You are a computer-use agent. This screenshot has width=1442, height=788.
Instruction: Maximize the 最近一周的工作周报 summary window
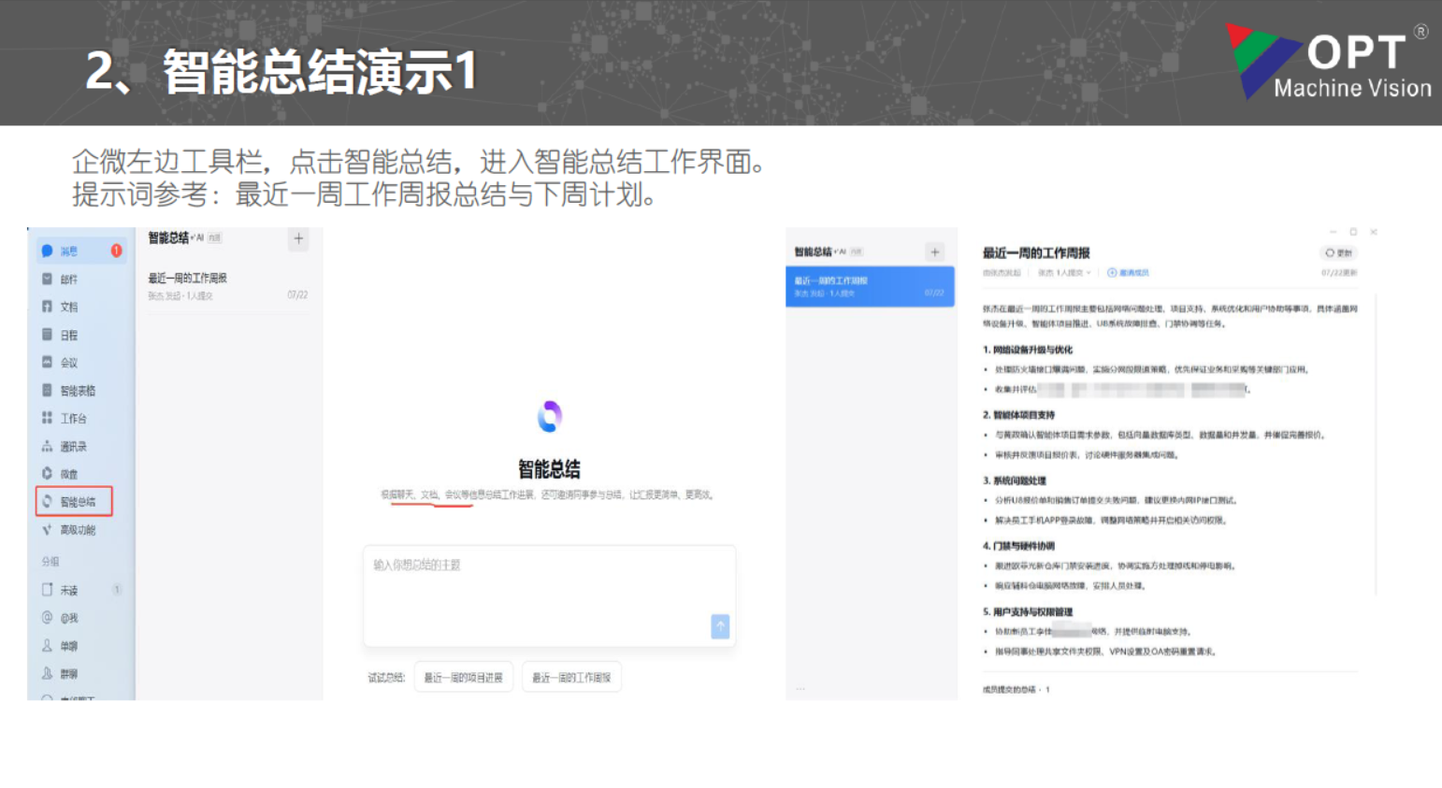point(1353,232)
